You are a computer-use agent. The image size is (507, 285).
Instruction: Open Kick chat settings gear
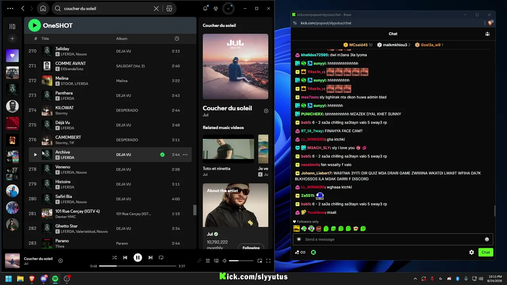click(471, 252)
